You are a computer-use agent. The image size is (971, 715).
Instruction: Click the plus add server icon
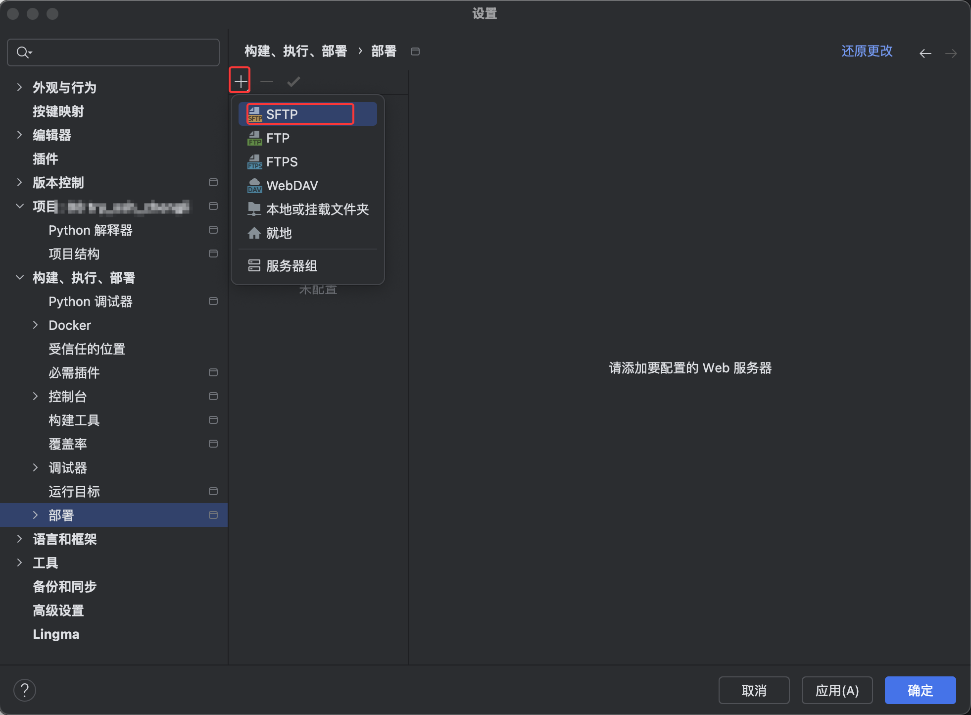coord(241,81)
